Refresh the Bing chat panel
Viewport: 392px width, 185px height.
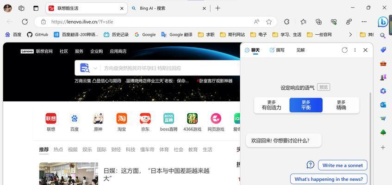[344, 50]
